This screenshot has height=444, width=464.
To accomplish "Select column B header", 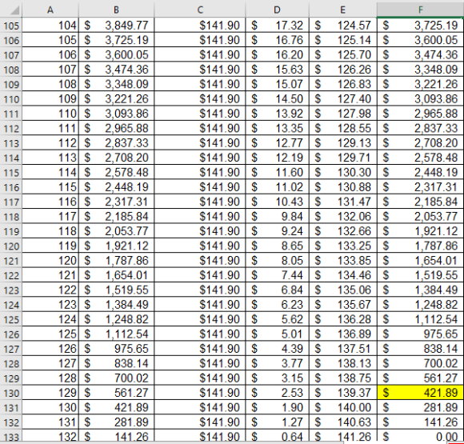I will (116, 10).
